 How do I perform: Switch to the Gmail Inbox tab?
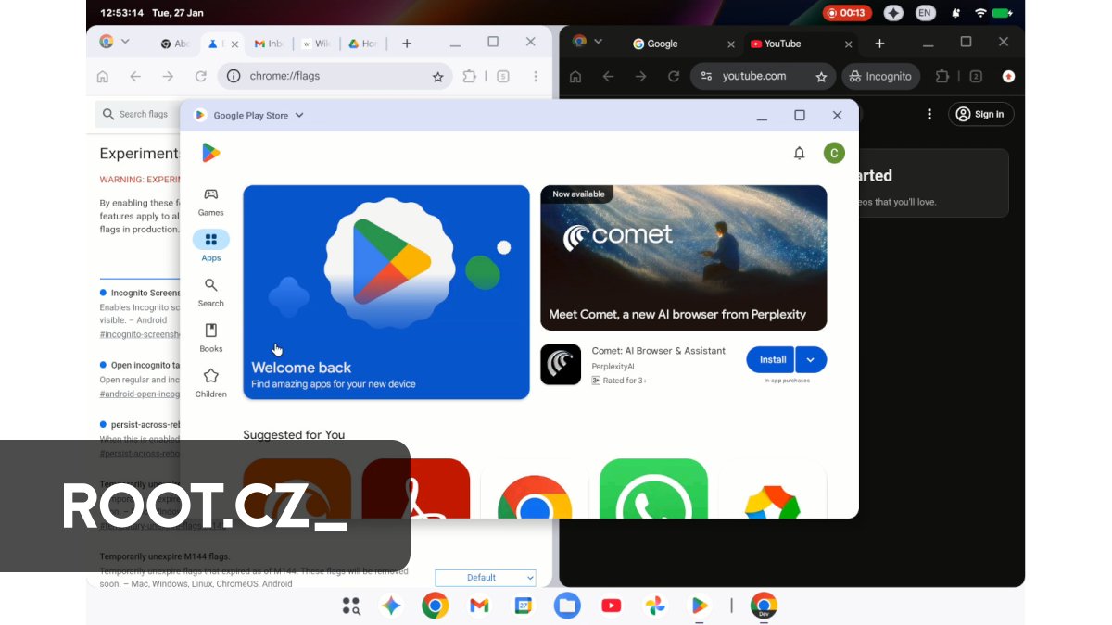click(269, 44)
